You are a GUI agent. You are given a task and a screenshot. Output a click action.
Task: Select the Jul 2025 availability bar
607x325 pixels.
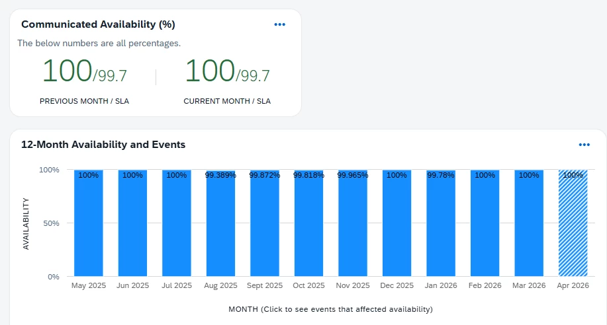coord(177,225)
